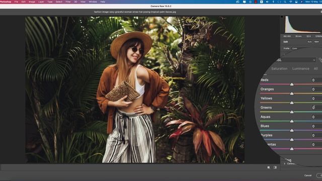The height and width of the screenshot is (181, 322).
Task: Click the Purples value field
Action: click(316, 135)
